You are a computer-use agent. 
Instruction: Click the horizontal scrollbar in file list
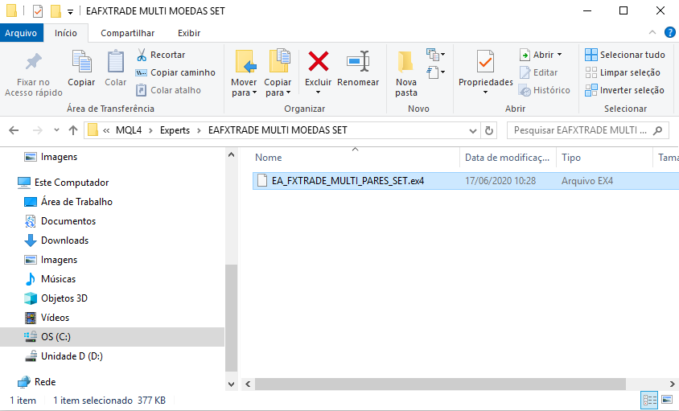pos(451,384)
